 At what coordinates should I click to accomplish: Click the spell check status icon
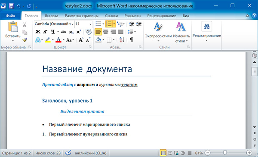pyautogui.click(x=68, y=153)
